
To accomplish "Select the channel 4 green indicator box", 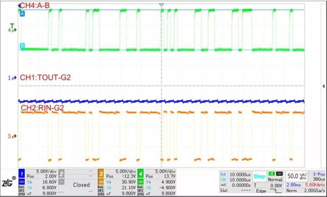I will tap(141, 173).
